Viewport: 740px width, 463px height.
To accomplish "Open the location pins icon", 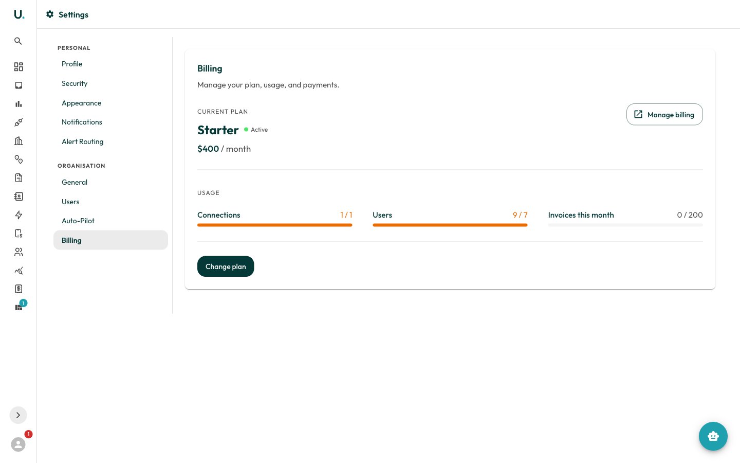I will [18, 159].
